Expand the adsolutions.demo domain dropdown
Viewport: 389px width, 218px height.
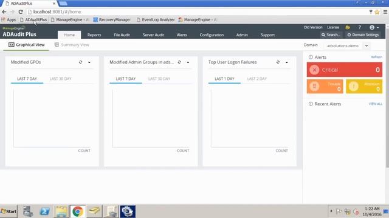tap(367, 46)
